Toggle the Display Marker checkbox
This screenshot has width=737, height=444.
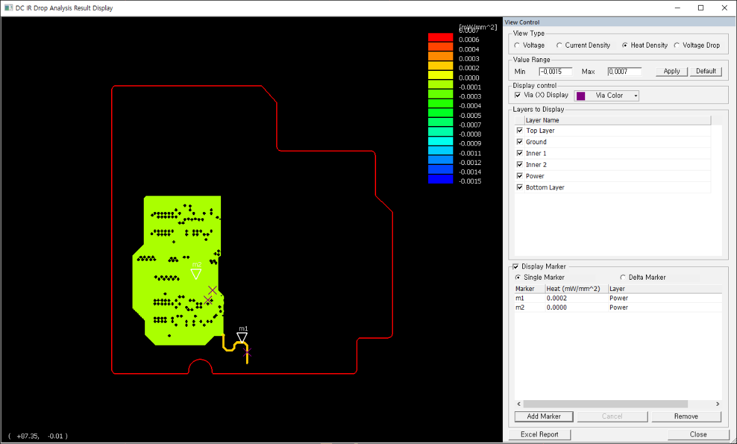pos(516,266)
